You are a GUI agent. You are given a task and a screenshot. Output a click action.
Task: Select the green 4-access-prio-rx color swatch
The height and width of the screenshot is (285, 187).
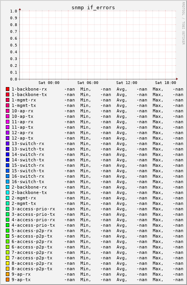pos(8,220)
